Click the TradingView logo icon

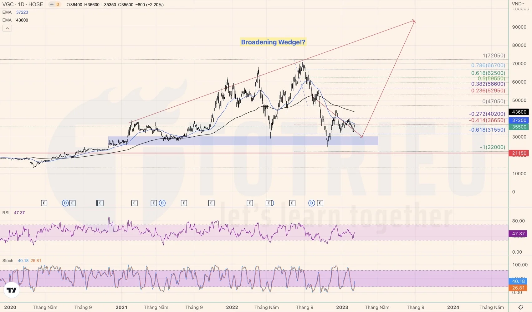pyautogui.click(x=12, y=290)
